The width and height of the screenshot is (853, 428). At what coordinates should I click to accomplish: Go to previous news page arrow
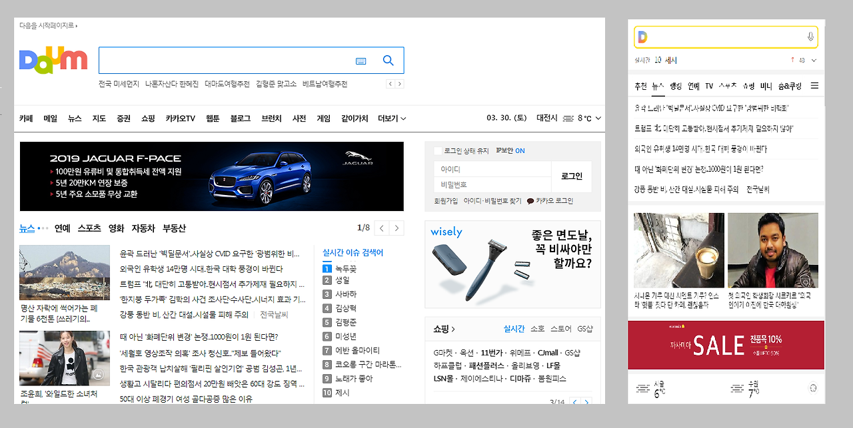tap(382, 228)
